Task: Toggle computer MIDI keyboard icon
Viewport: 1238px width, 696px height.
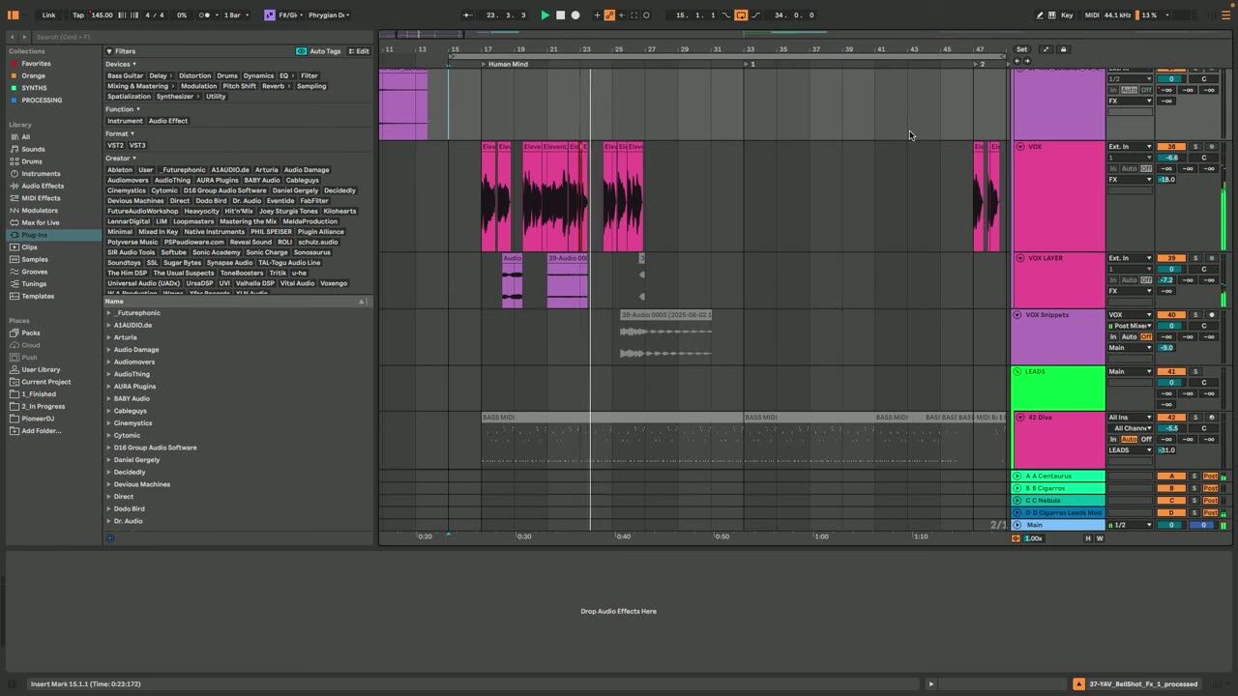Action: (1052, 14)
